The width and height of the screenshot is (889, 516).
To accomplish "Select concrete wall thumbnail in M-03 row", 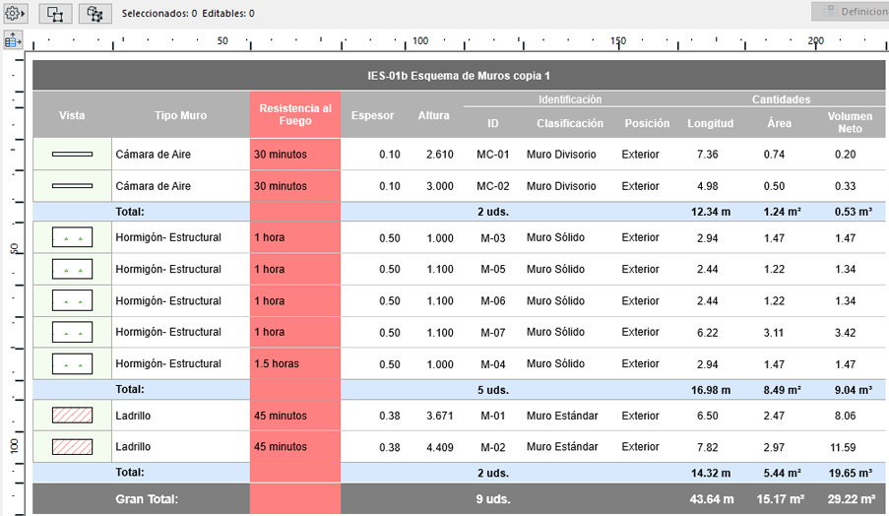I will 72,237.
